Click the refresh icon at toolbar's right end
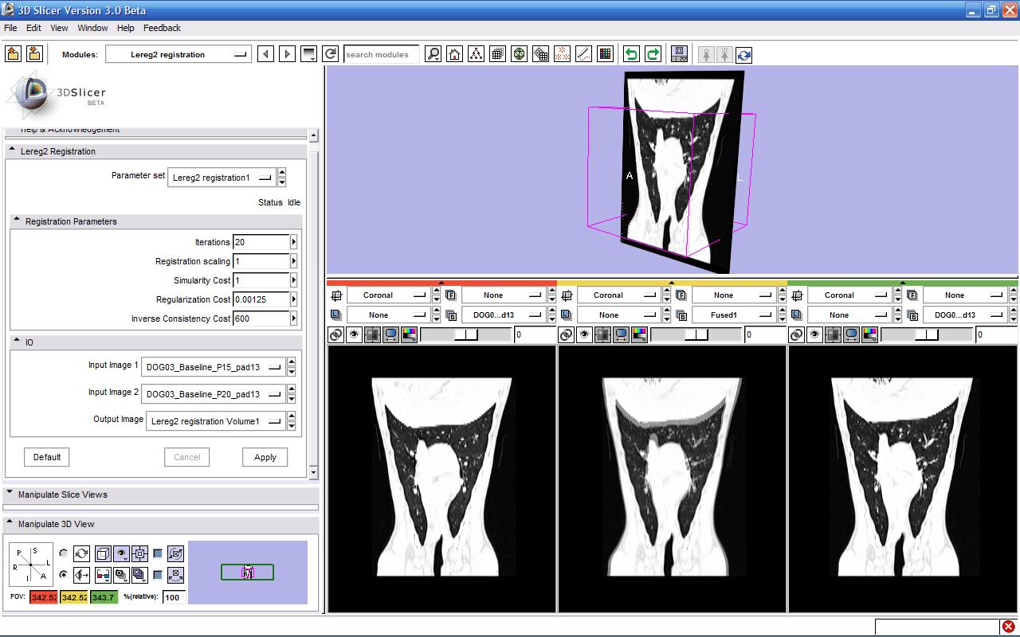 pyautogui.click(x=743, y=54)
